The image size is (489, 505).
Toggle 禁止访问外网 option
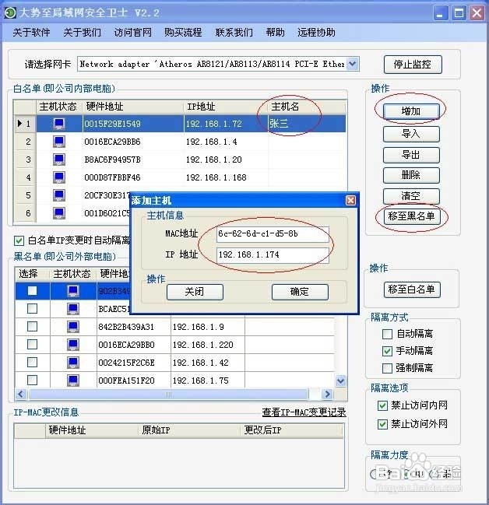tap(382, 424)
